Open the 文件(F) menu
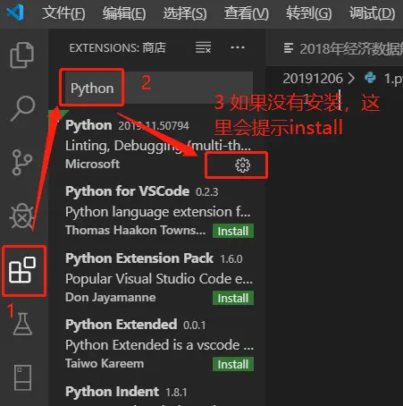403x406 pixels. (63, 13)
